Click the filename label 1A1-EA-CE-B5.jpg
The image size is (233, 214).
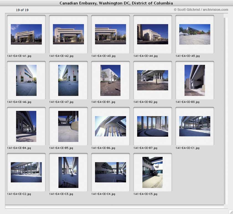tap(61, 148)
